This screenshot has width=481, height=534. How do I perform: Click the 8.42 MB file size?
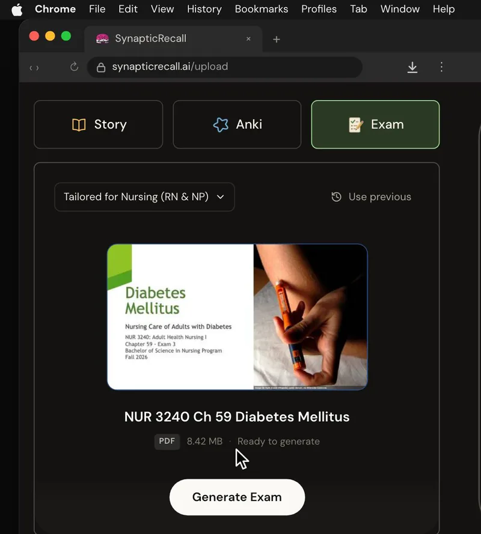coord(204,441)
